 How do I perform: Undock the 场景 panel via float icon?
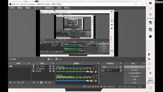(30, 63)
